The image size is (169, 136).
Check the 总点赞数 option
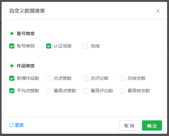pyautogui.click(x=49, y=78)
